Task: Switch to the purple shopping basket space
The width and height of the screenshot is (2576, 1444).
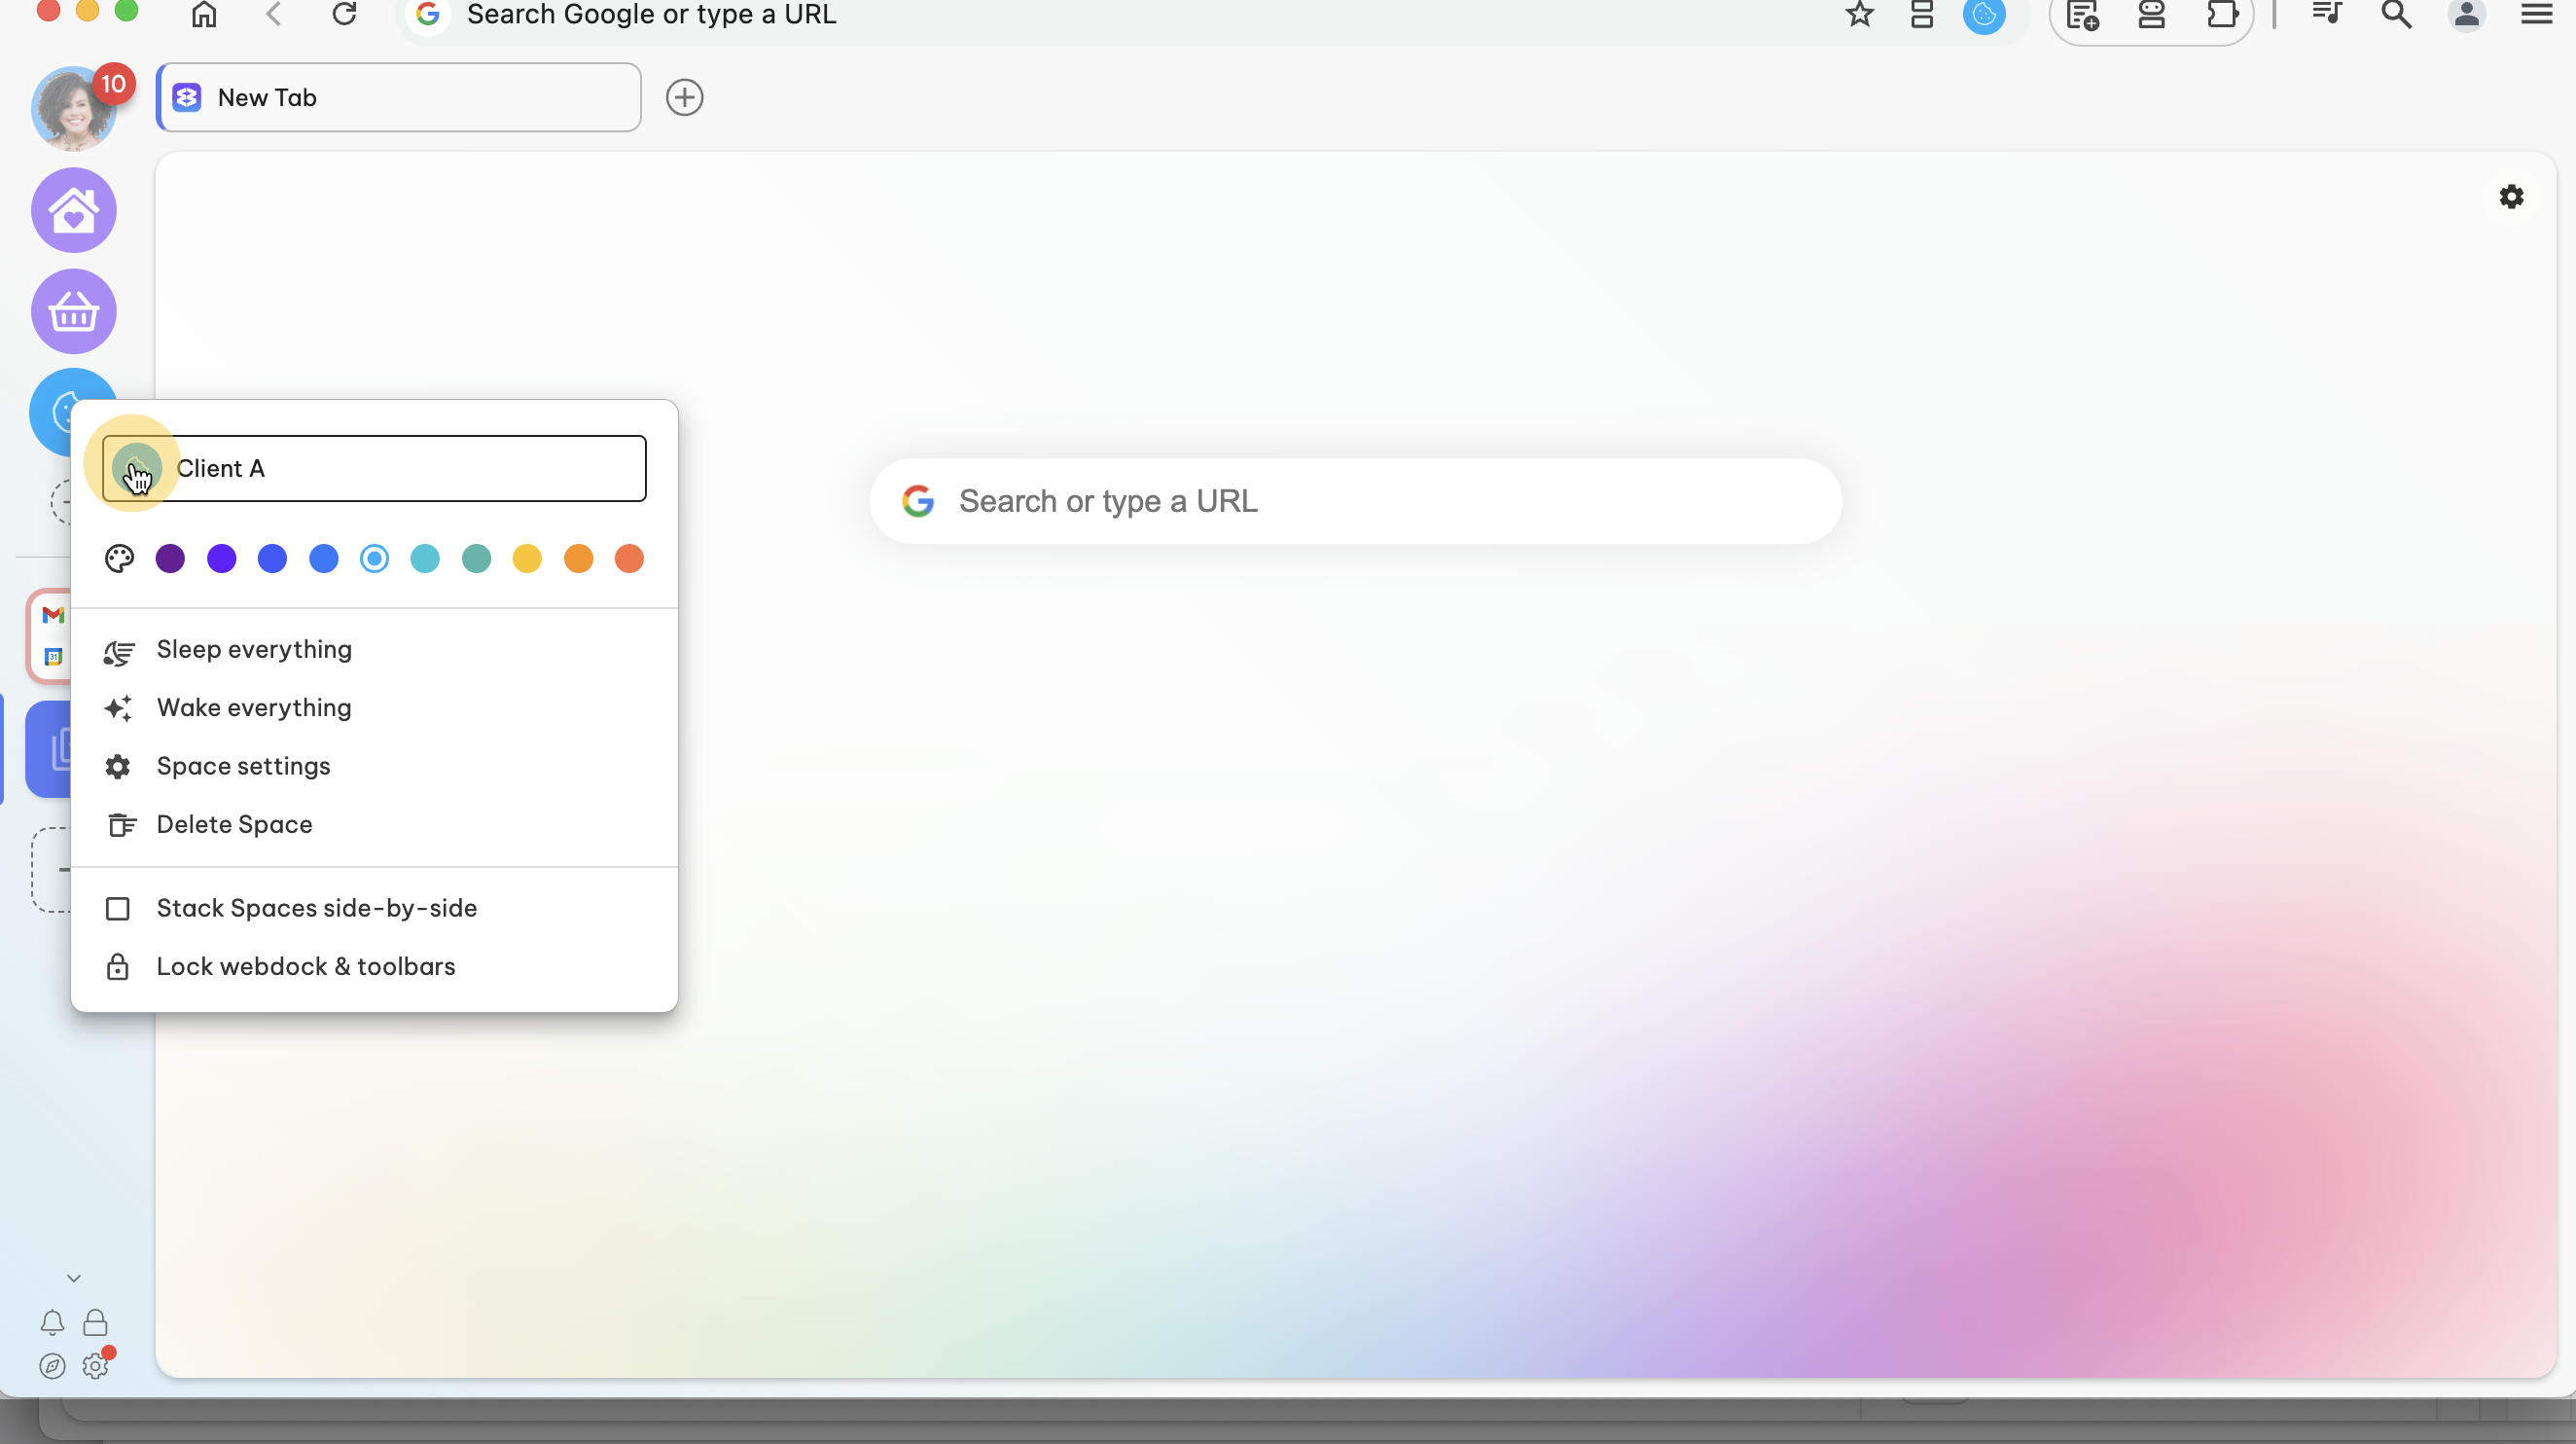Action: [74, 311]
